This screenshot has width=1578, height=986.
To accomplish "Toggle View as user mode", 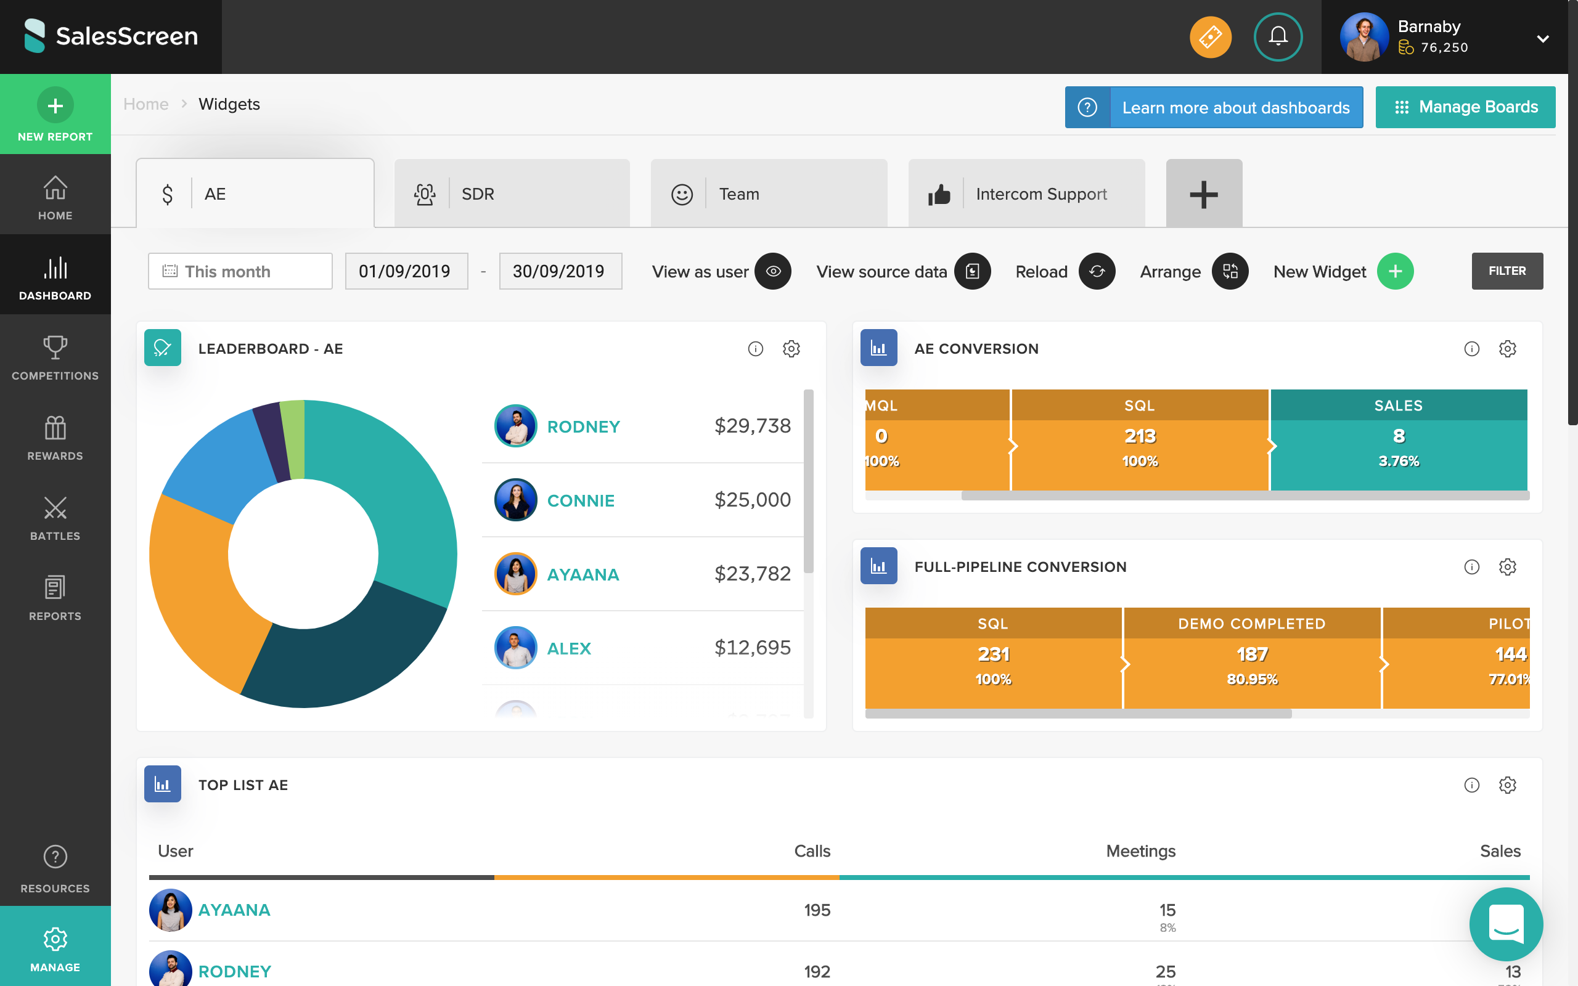I will point(774,271).
